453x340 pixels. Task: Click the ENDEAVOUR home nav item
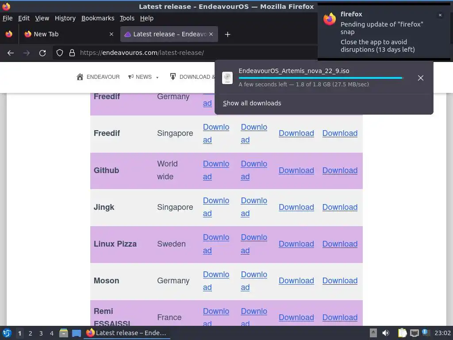pyautogui.click(x=98, y=77)
